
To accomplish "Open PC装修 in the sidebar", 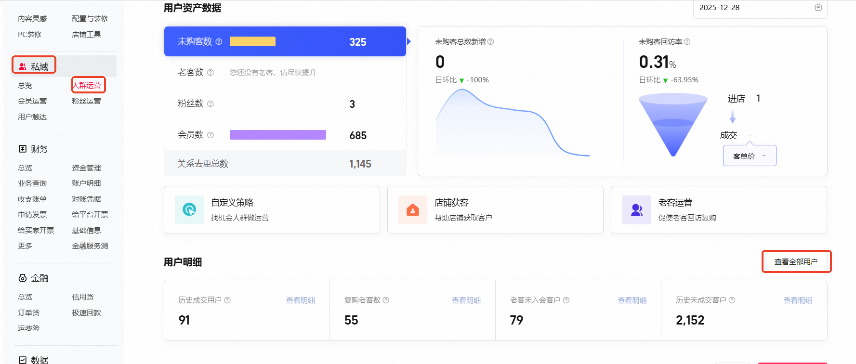I will pos(29,35).
